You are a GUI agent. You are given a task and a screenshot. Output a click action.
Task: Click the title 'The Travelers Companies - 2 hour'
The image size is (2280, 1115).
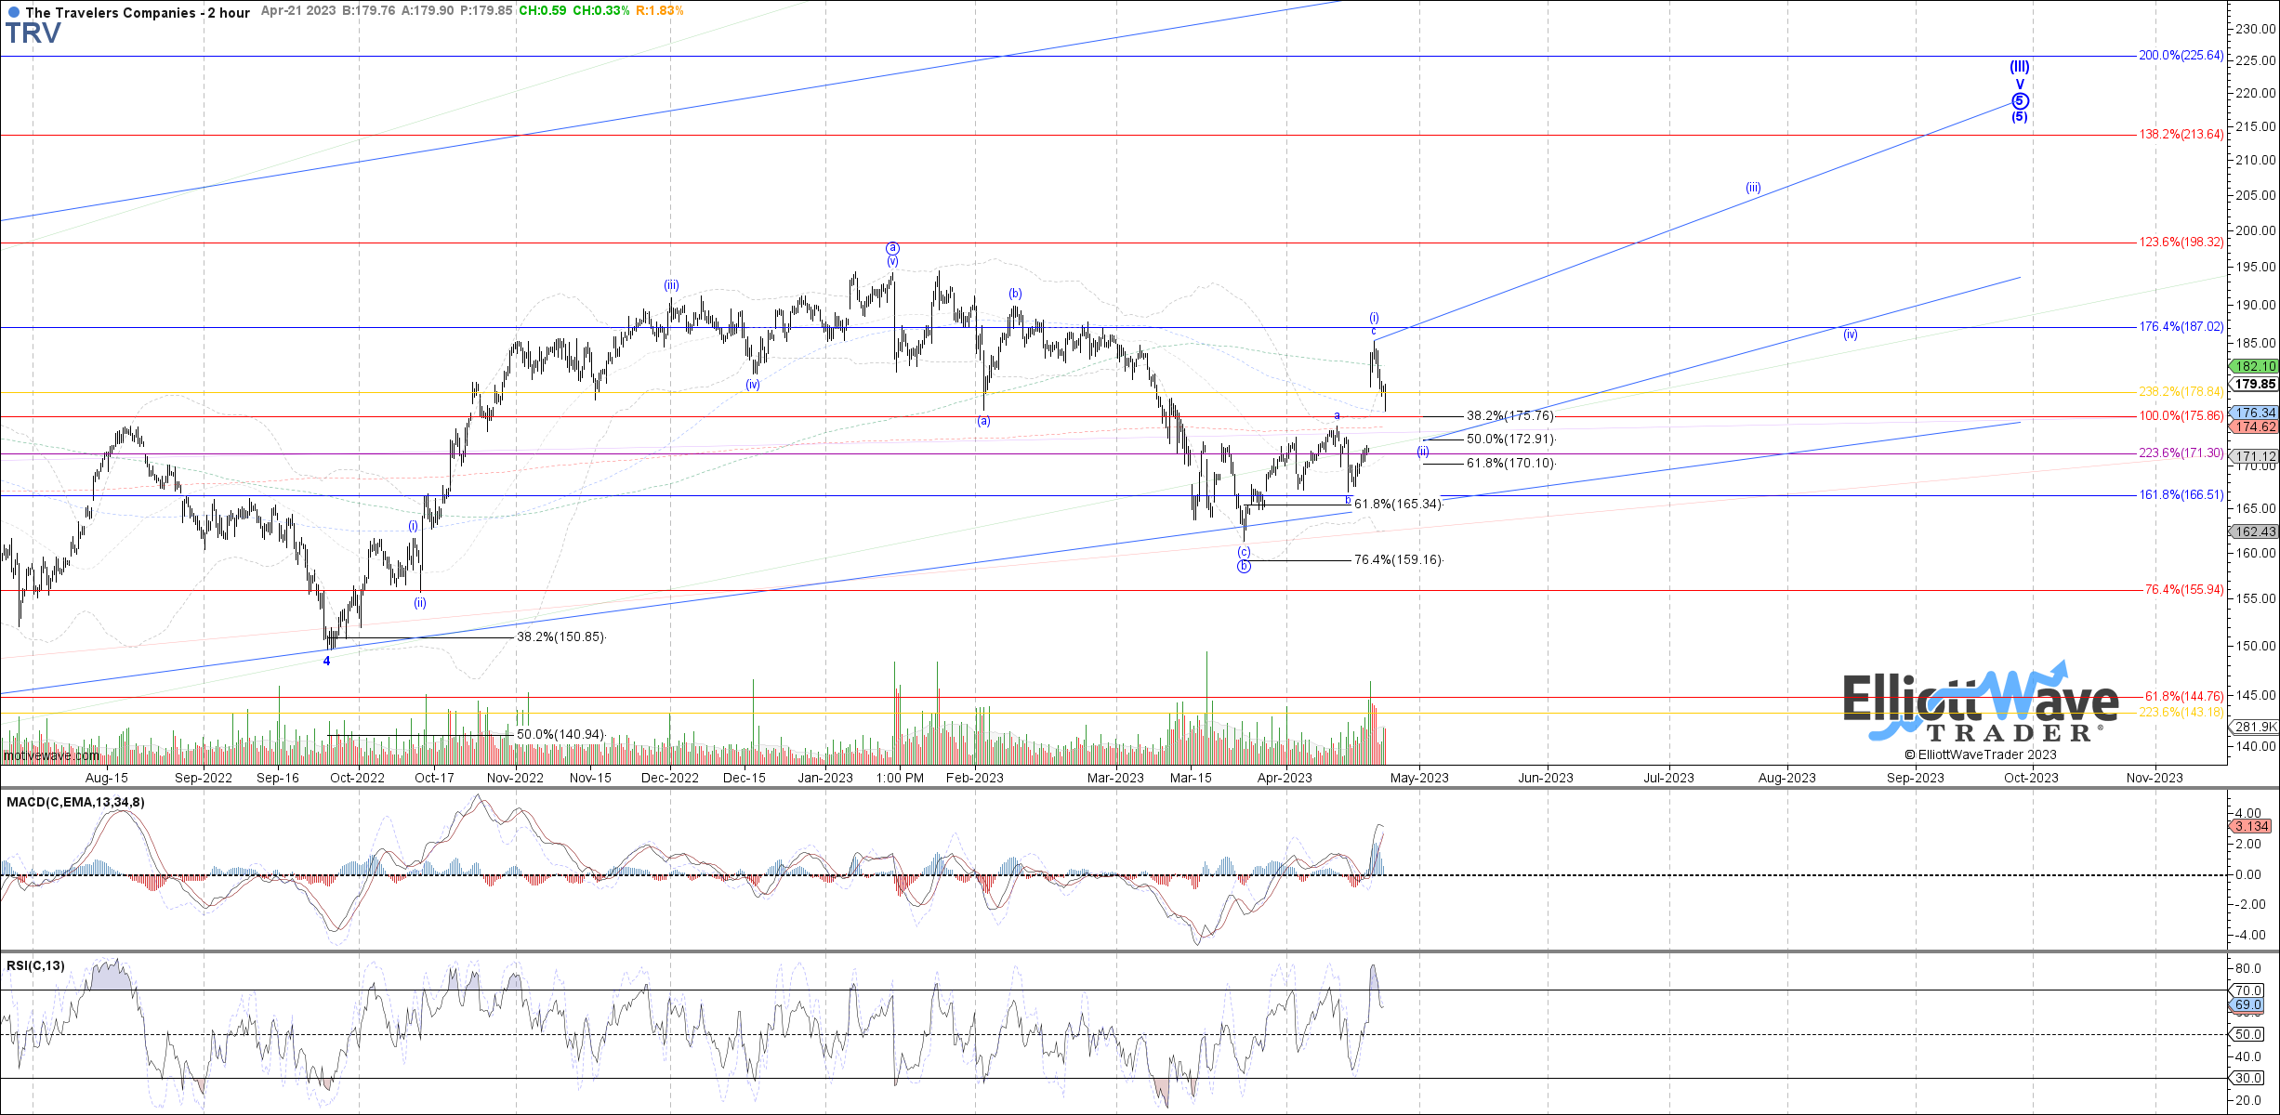138,13
